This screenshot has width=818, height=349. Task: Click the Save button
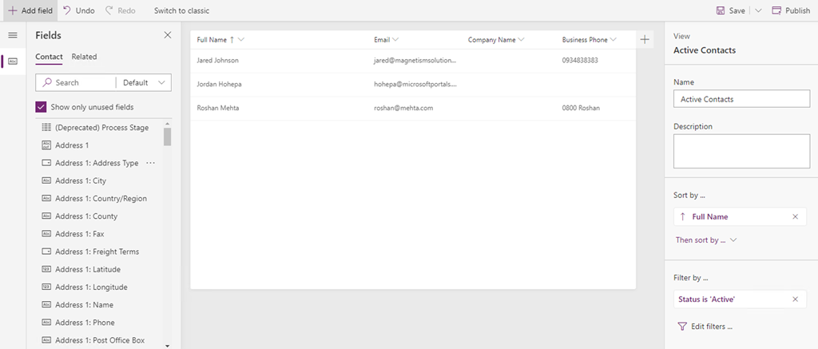(731, 10)
